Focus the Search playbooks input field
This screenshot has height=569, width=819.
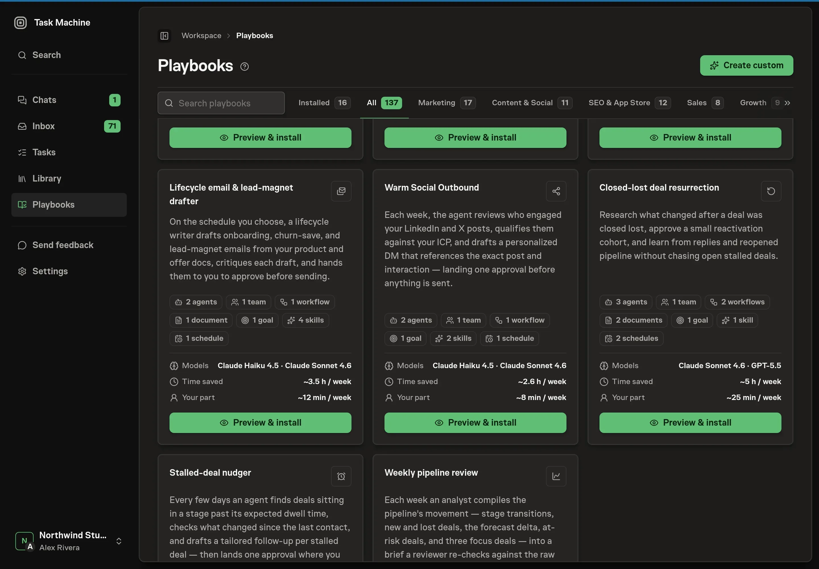point(221,103)
